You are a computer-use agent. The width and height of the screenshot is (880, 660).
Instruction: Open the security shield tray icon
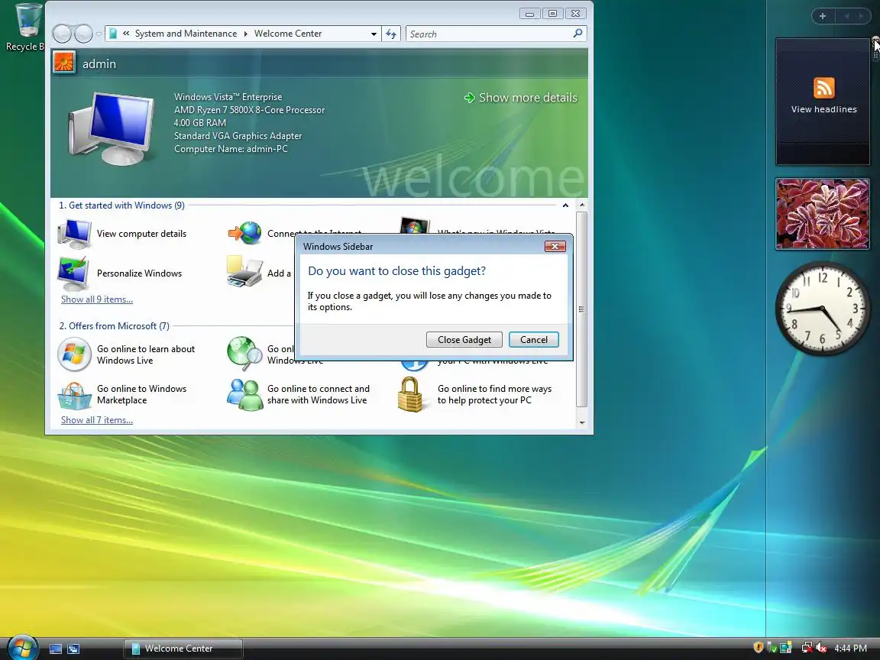[x=759, y=648]
